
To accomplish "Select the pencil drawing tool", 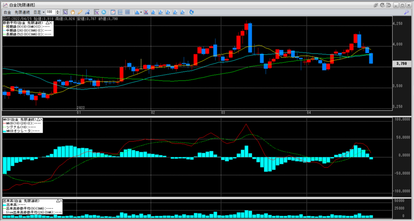I will pos(80,12).
